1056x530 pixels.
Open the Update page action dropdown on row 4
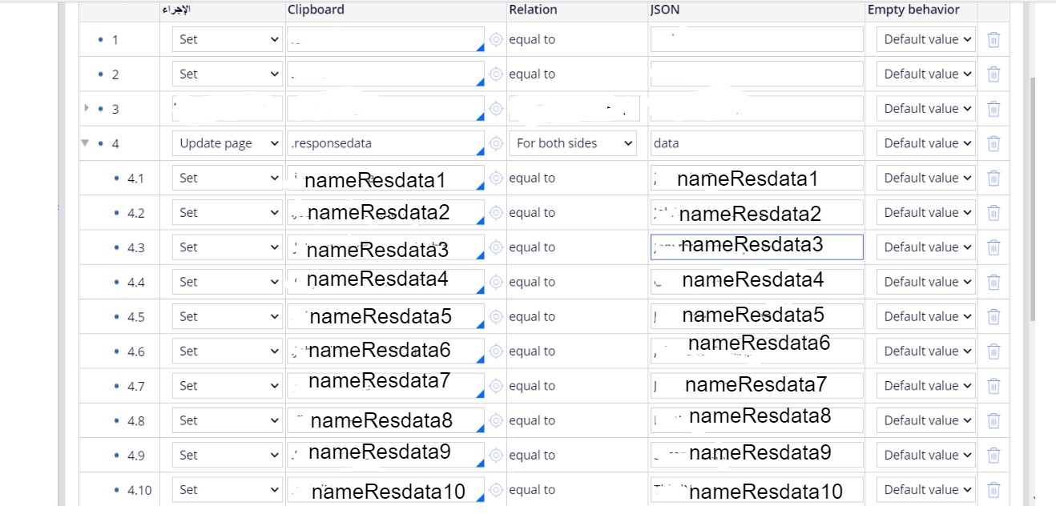tap(227, 143)
